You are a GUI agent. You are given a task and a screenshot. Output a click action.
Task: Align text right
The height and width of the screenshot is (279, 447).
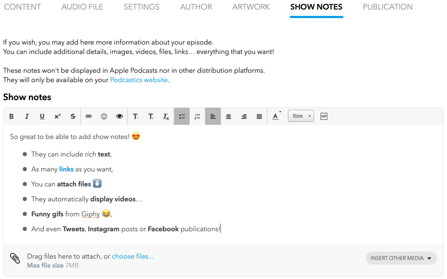[x=244, y=117]
